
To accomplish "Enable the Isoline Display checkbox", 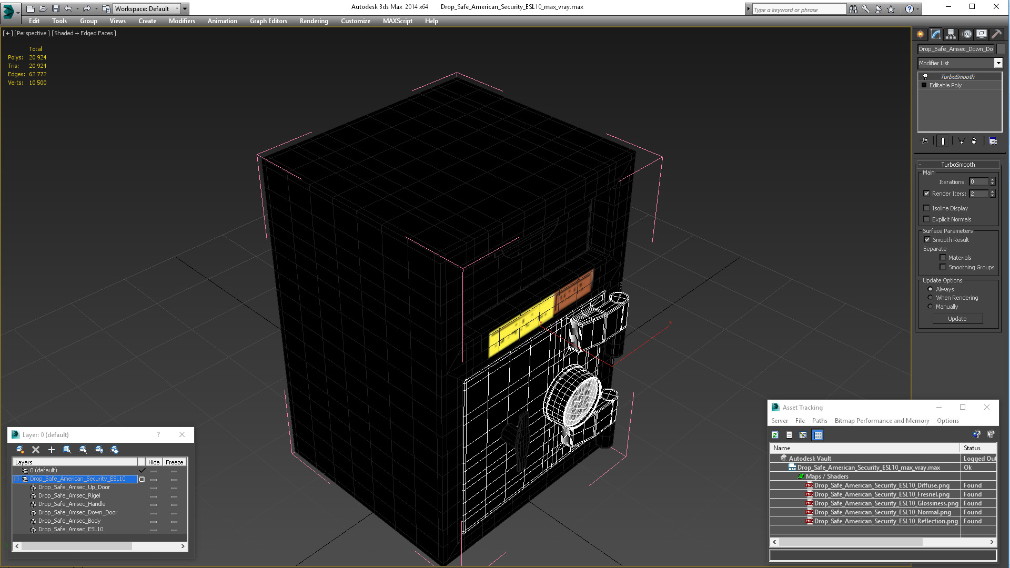I will (927, 208).
